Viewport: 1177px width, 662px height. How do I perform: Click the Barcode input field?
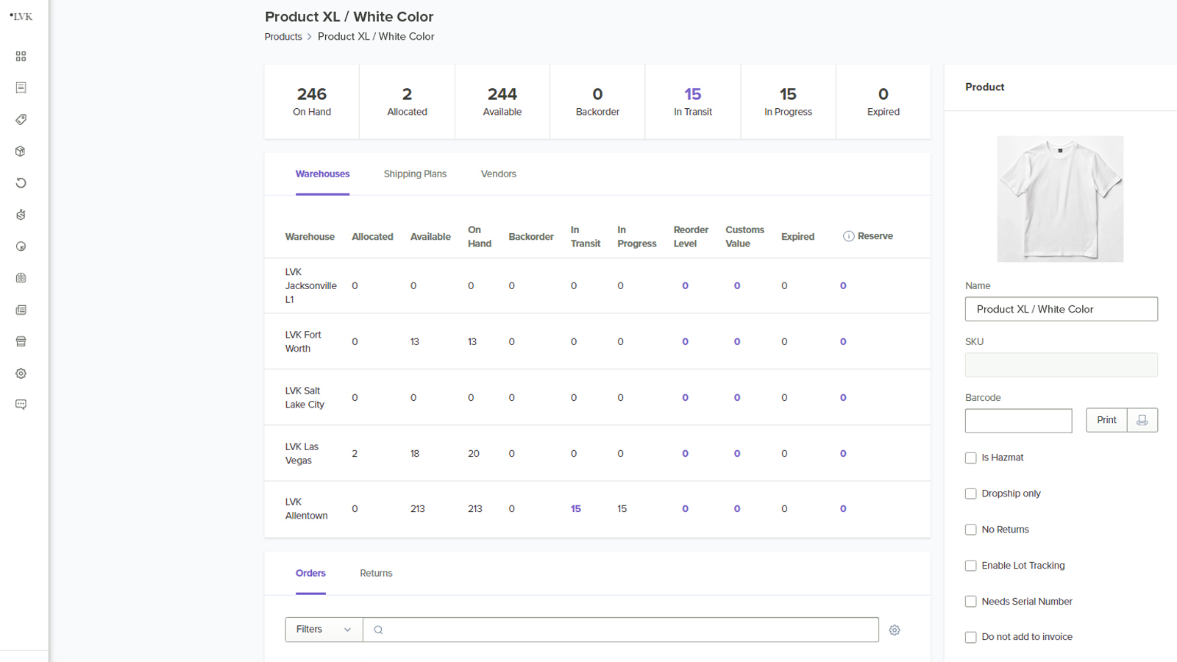coord(1018,421)
